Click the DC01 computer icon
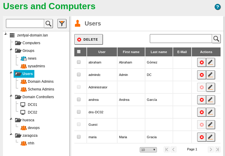This screenshot has height=156, width=225. pyautogui.click(x=23, y=105)
